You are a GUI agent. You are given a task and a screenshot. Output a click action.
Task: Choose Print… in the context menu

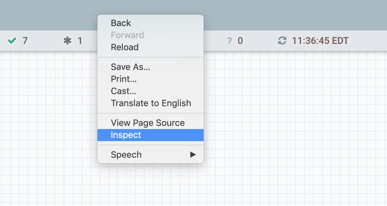pos(151,79)
